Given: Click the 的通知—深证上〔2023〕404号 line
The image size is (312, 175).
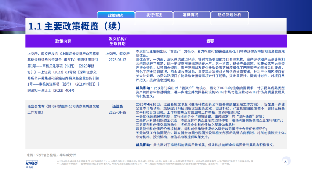Looking at the screenshot, I should (51, 90).
